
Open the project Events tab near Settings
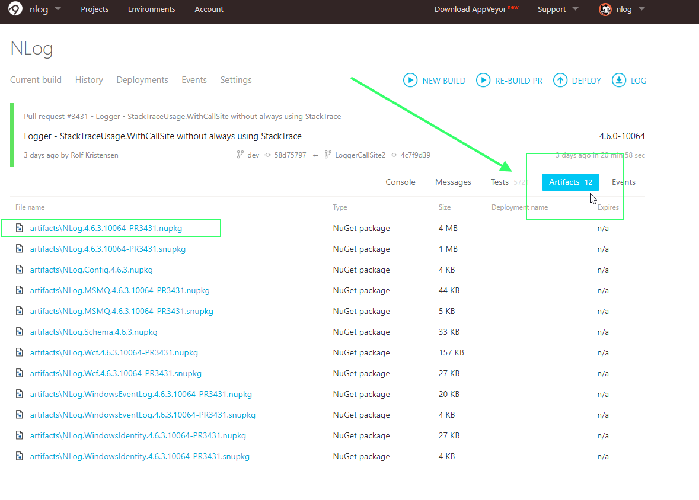point(194,80)
